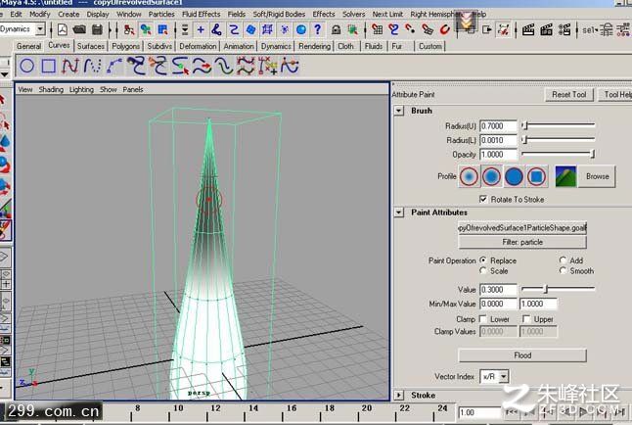Click the Reset Tool button
This screenshot has height=425, width=632.
[x=569, y=94]
